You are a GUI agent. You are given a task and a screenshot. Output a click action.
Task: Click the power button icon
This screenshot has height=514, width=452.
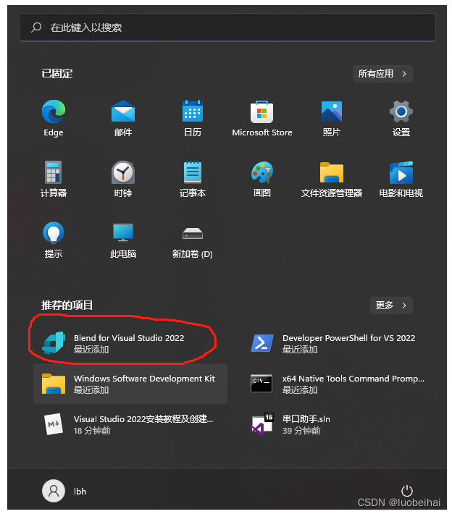point(407,491)
